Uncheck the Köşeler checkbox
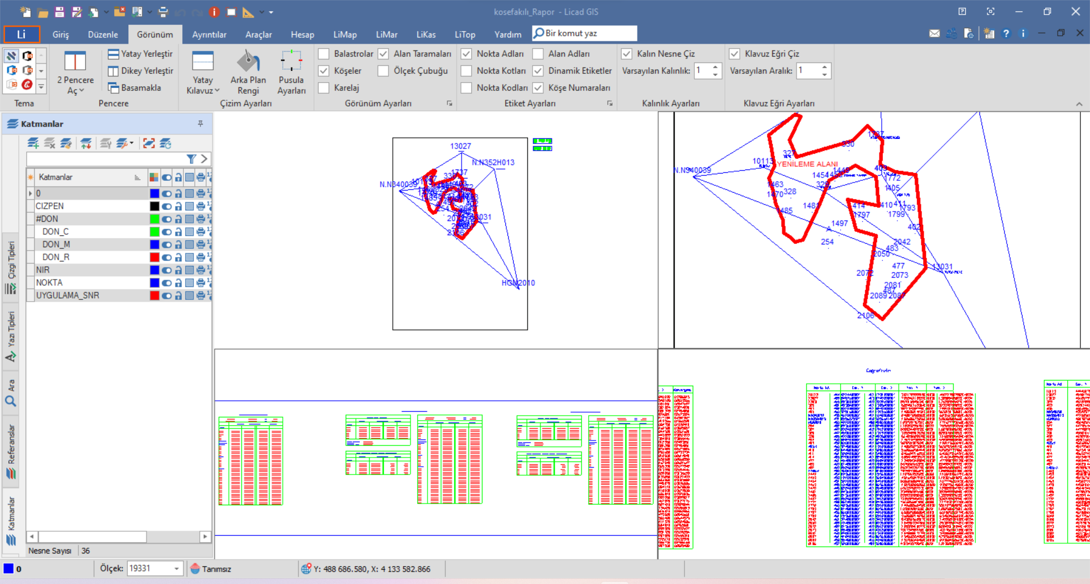Viewport: 1090px width, 584px height. point(324,71)
